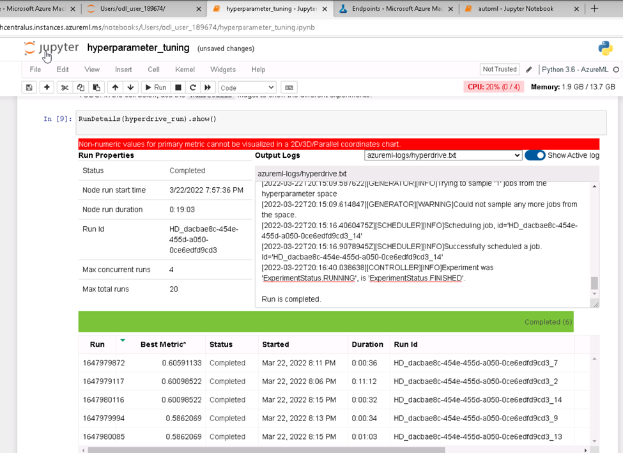623x453 pixels.
Task: Open the Insert menu
Action: pyautogui.click(x=123, y=70)
